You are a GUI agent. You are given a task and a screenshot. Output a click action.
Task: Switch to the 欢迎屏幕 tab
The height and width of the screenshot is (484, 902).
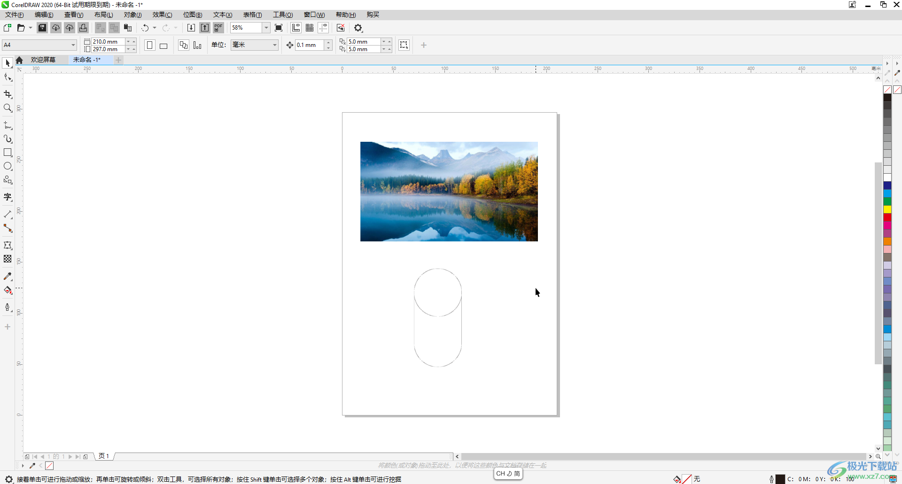(43, 60)
